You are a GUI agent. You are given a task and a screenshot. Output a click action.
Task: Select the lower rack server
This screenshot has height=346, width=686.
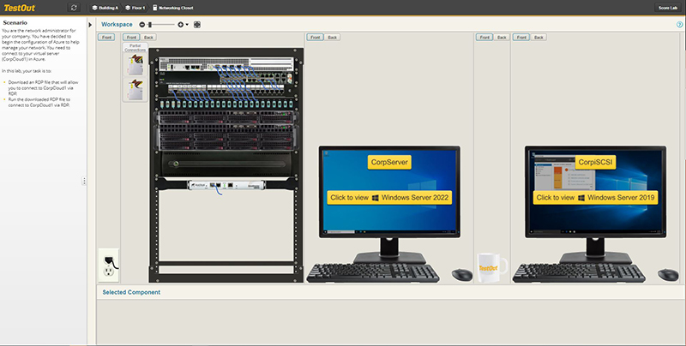point(226,138)
